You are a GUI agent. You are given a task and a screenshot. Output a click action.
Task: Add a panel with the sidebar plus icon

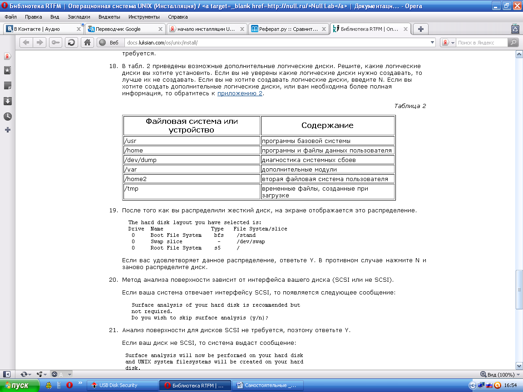point(8,130)
